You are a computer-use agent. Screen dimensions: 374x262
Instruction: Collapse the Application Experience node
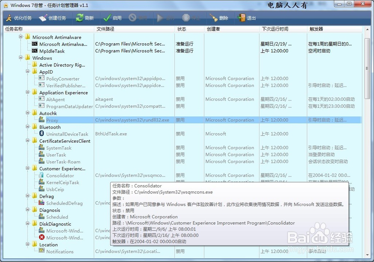click(28, 92)
